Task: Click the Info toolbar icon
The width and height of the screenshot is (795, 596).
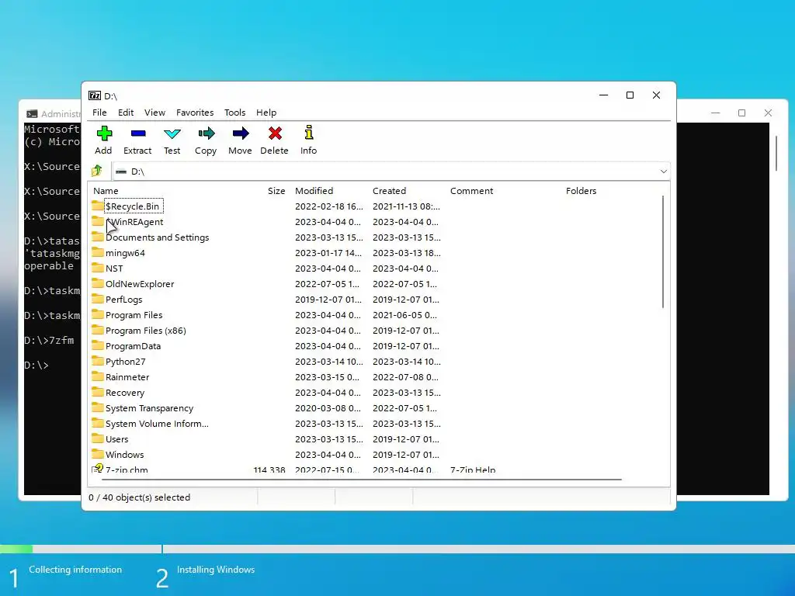Action: pos(309,133)
